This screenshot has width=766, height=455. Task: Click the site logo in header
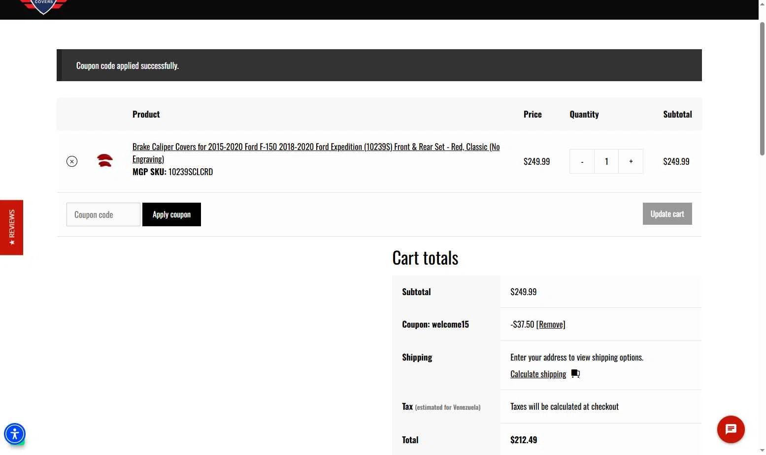[x=43, y=6]
